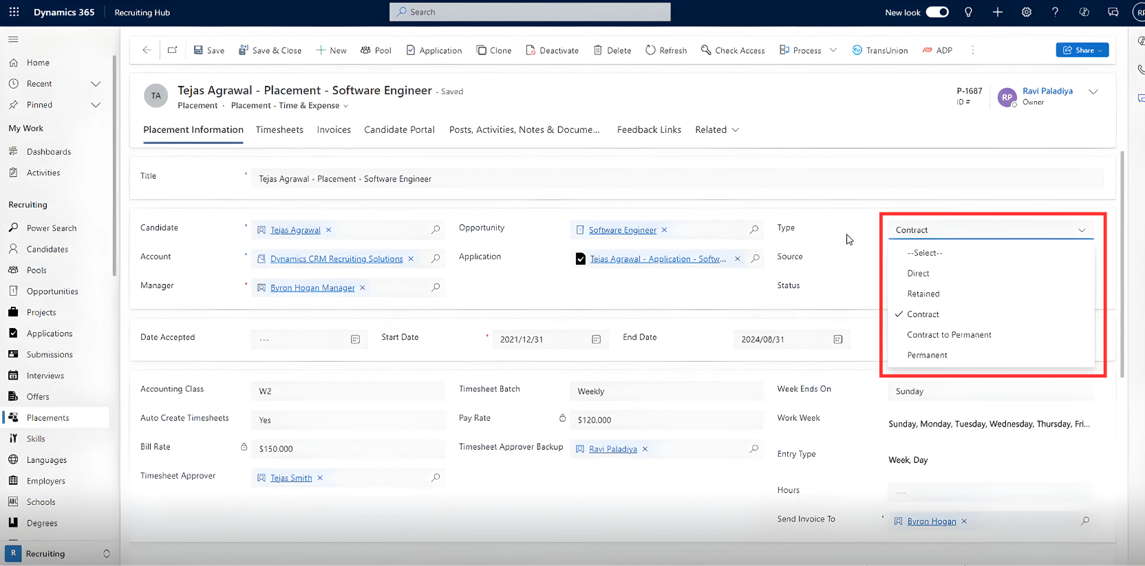Expand the Pinned section in sidebar
1145x566 pixels.
96,105
